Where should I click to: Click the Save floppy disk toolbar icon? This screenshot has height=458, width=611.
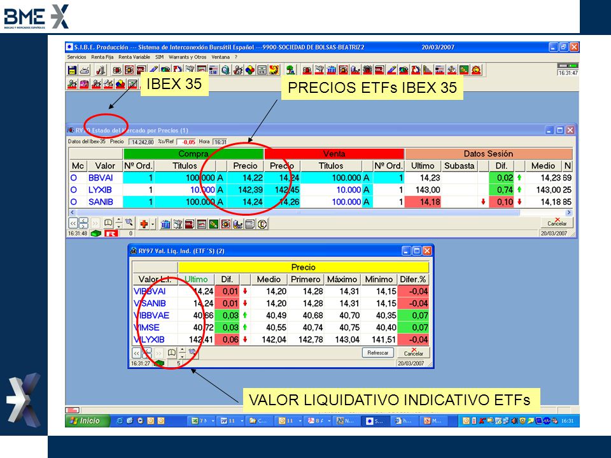pos(72,70)
